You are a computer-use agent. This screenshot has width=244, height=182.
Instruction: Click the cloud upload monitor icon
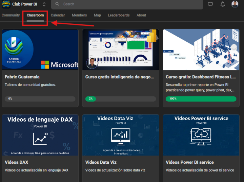pos(201,137)
